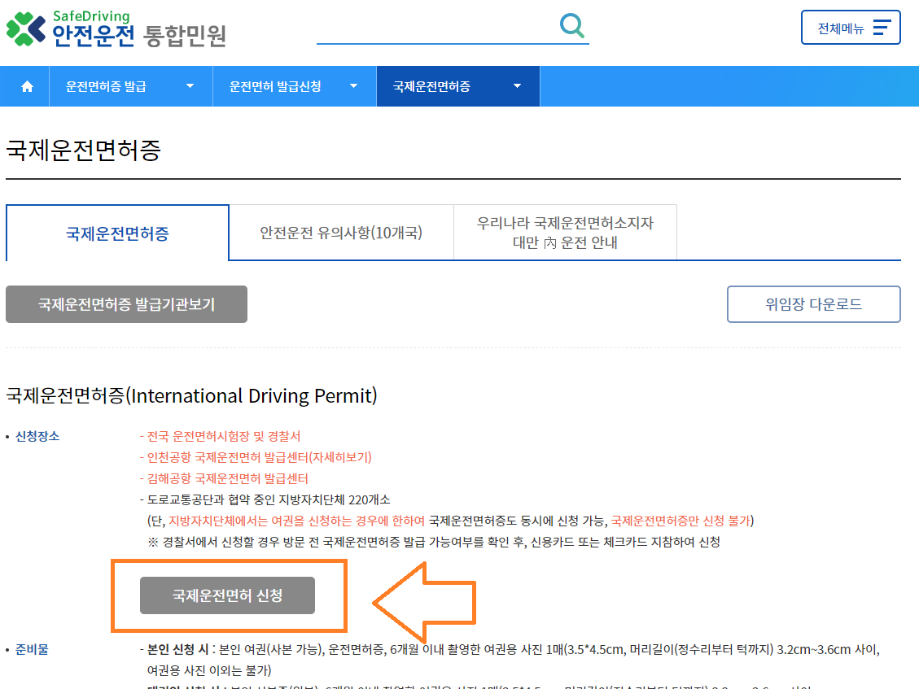Click the search magnifier icon
Screen dimensions: 919x689
pyautogui.click(x=571, y=25)
